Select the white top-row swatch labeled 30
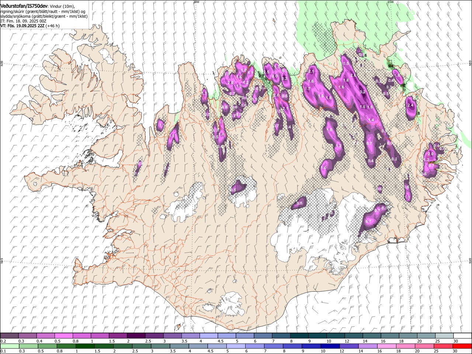The height and width of the screenshot is (354, 472). pos(462,336)
